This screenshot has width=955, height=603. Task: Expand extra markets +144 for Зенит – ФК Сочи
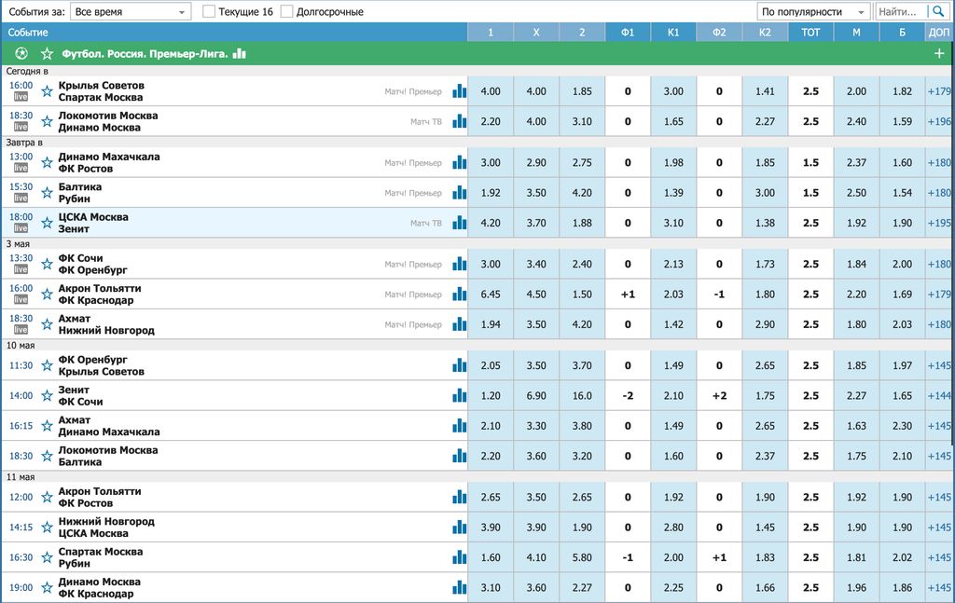tap(939, 395)
